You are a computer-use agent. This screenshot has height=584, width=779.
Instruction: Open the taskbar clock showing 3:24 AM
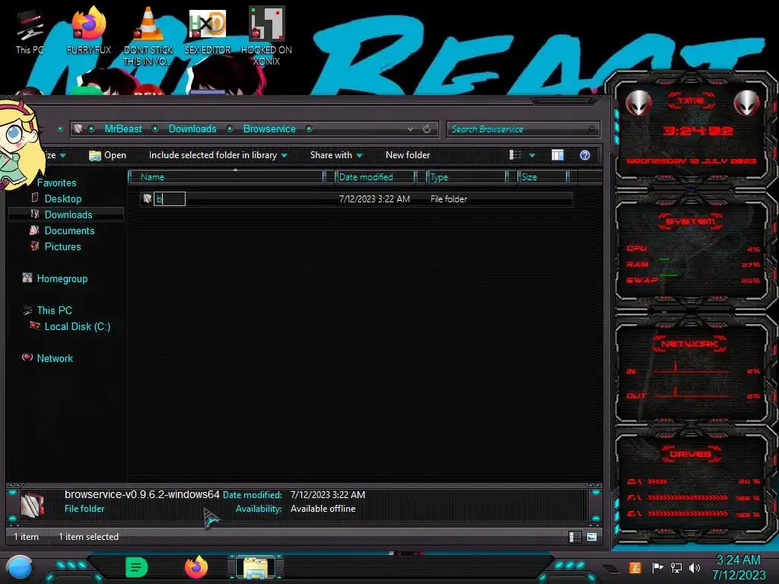pos(738,567)
